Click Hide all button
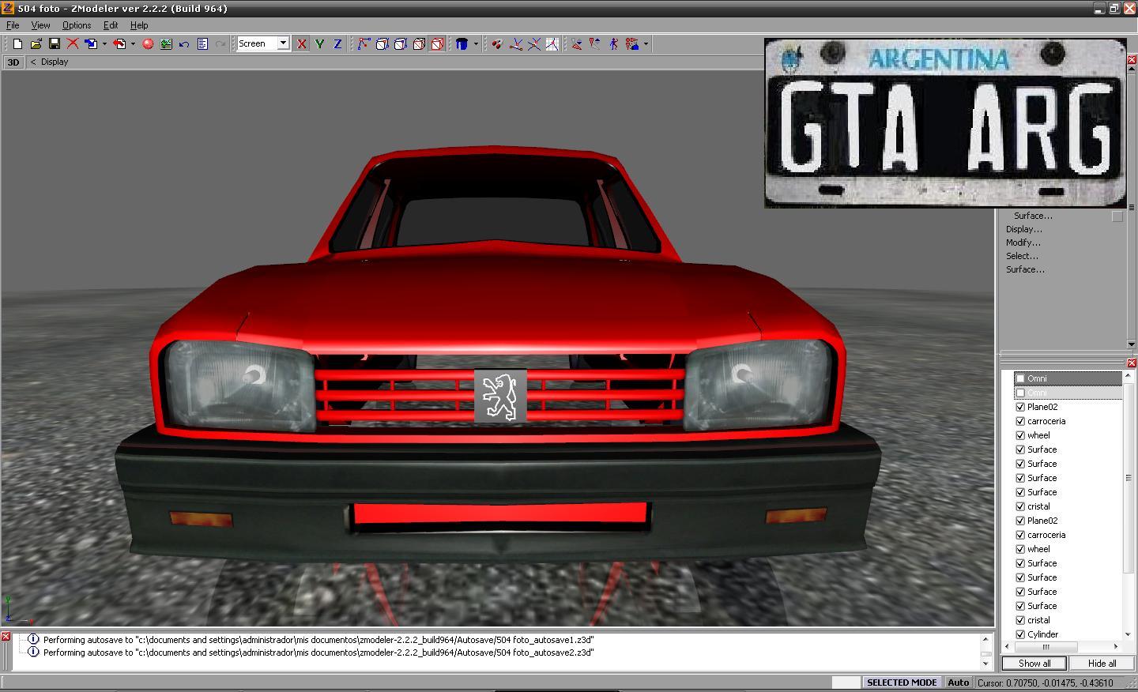 pyautogui.click(x=1102, y=664)
